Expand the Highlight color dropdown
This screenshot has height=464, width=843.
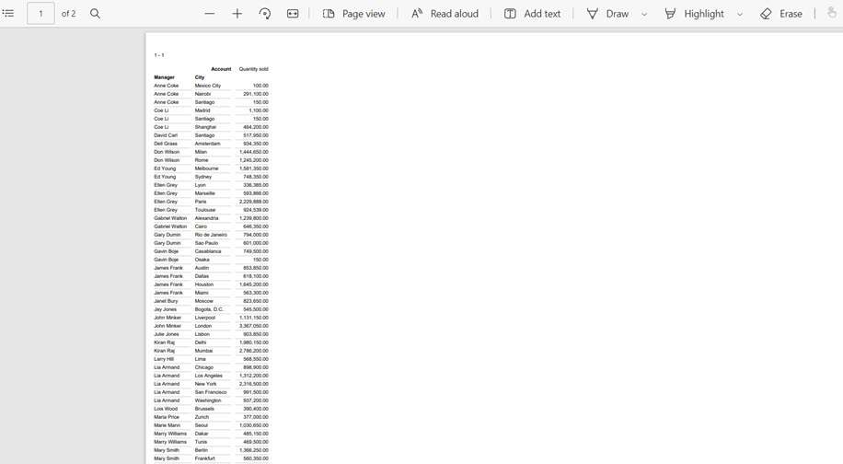[x=740, y=14]
